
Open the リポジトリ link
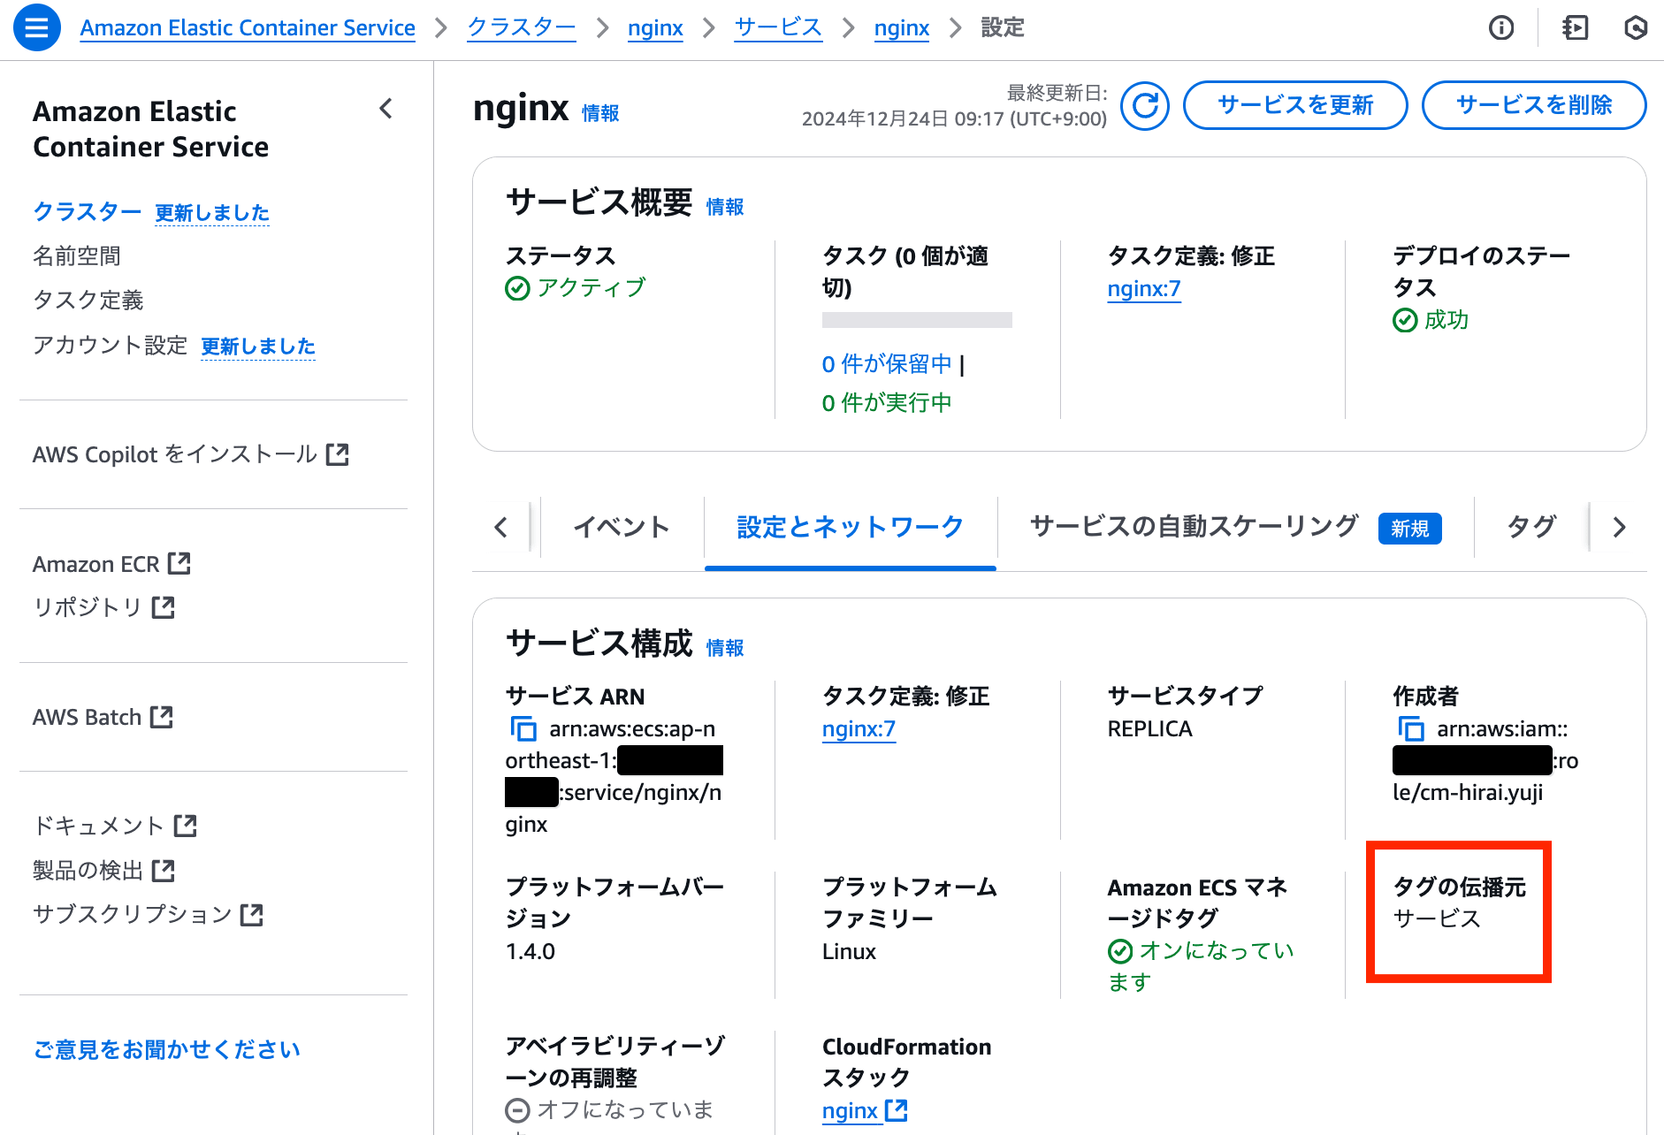103,607
